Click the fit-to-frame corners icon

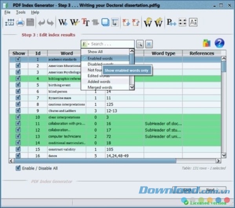point(182,22)
